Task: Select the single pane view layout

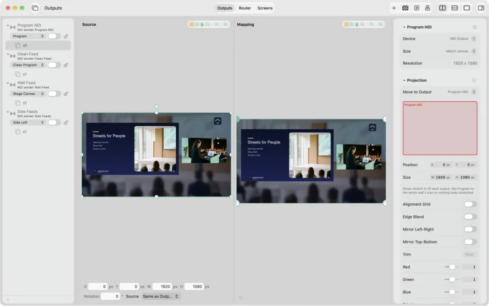Action: [467, 8]
